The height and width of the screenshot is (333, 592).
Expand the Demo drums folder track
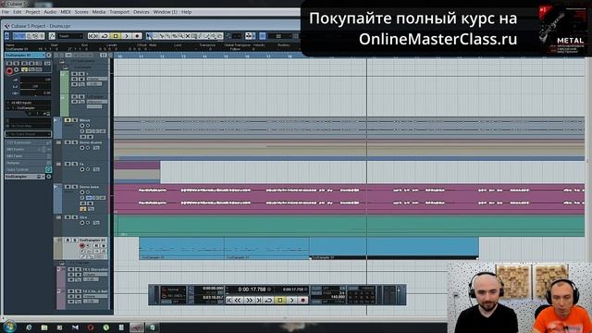point(58,142)
